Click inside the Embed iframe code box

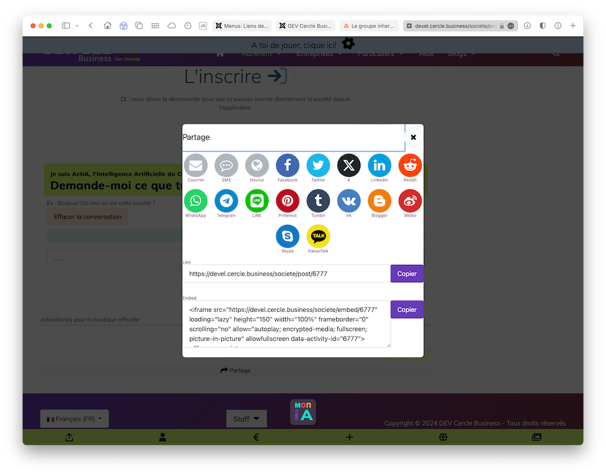point(286,324)
